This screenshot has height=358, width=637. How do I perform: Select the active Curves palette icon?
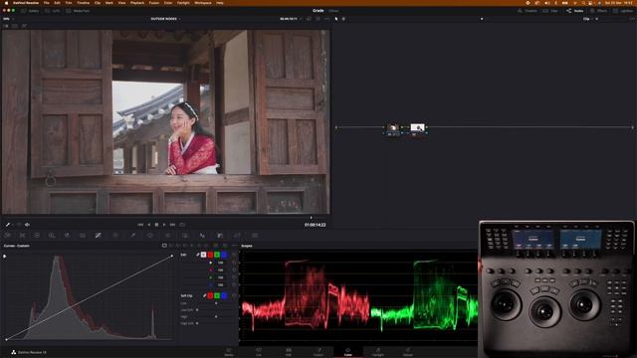(x=98, y=235)
